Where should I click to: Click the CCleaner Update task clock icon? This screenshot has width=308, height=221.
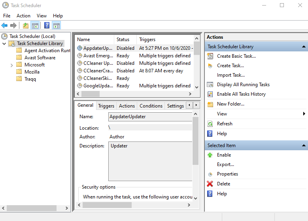pos(79,63)
